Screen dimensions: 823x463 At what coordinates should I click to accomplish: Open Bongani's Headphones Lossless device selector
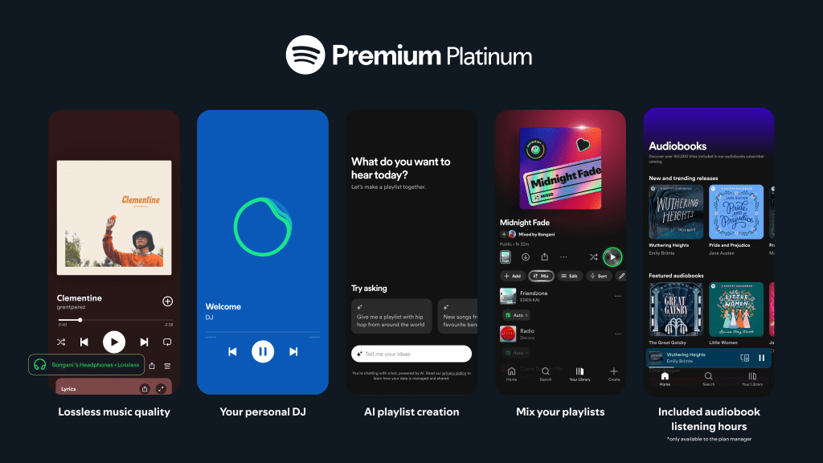(x=86, y=365)
